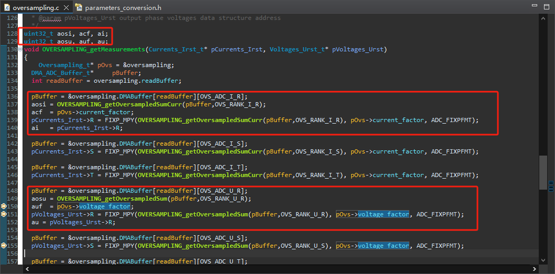The height and width of the screenshot is (274, 555).
Task: Click search-result arrow marker at line 150
Action: (x=4, y=206)
